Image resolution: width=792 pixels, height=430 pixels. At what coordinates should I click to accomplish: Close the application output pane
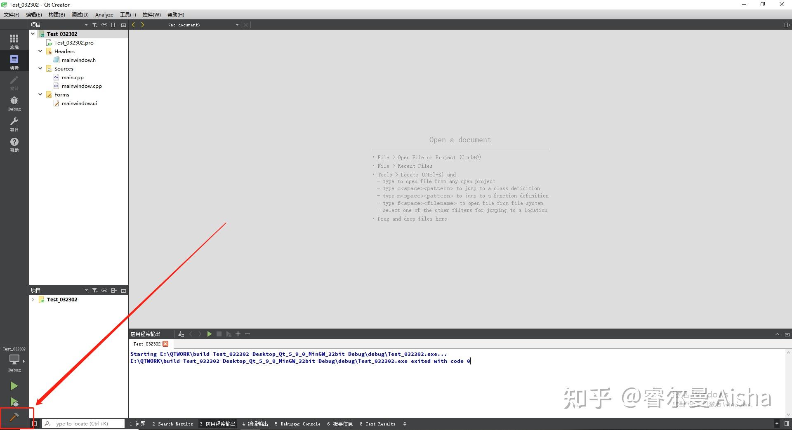(x=787, y=334)
